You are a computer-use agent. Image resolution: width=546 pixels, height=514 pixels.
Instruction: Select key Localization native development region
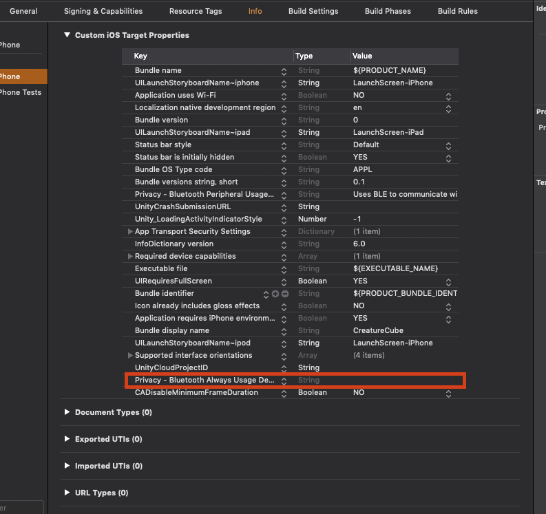[205, 107]
